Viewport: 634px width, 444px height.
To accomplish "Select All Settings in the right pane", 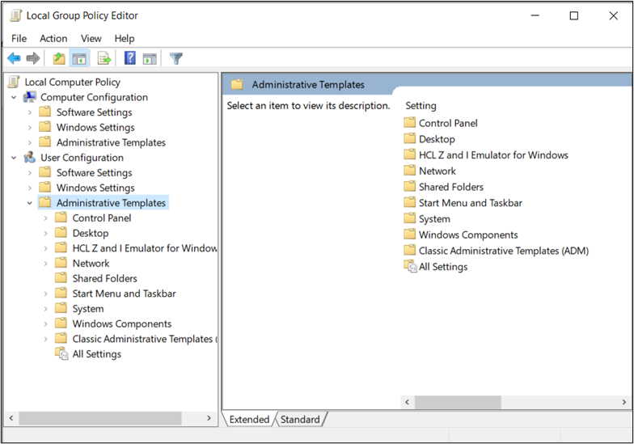I will (x=442, y=267).
